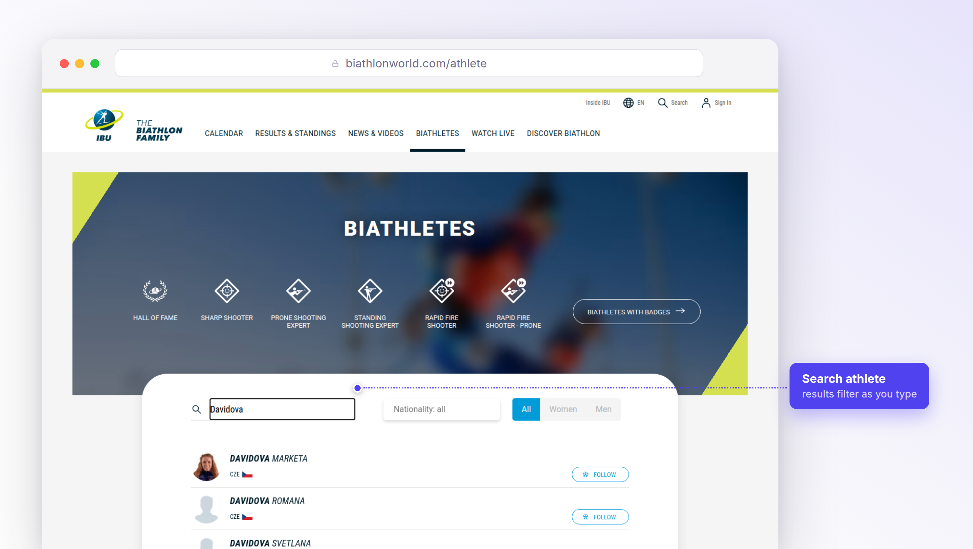973x549 pixels.
Task: Click the Czech flag under Davidova Marketa
Action: [x=247, y=475]
